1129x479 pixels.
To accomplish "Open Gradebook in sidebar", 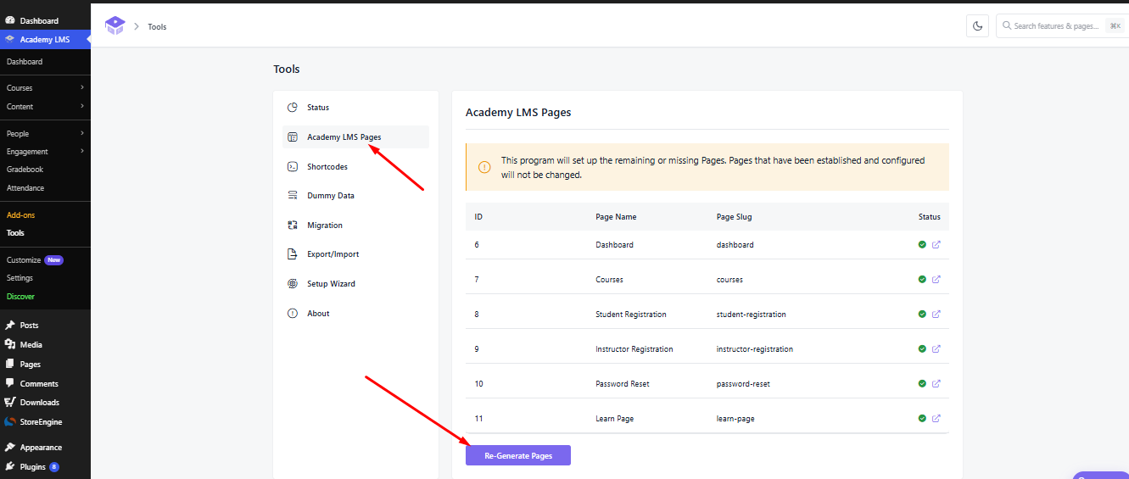I will click(25, 170).
